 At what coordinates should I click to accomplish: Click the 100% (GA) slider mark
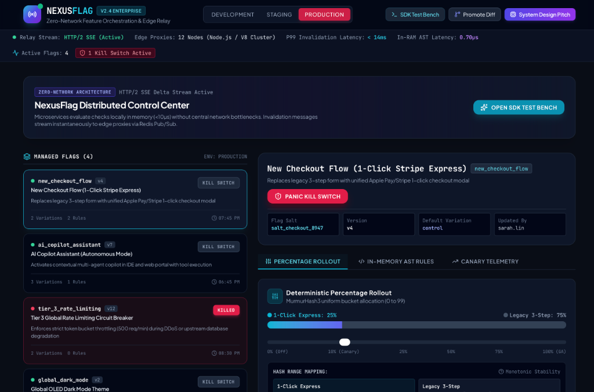(x=554, y=351)
